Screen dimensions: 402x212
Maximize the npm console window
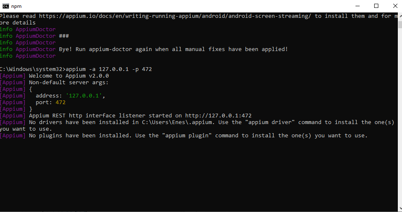[376, 6]
